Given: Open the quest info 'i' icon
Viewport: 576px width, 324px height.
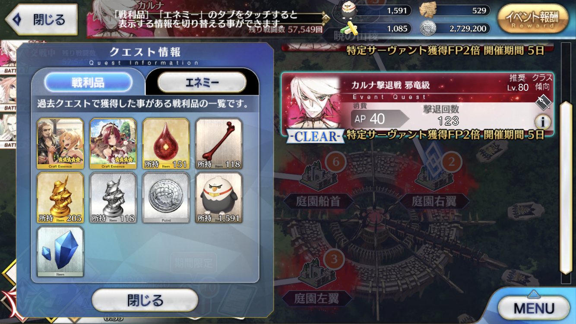Looking at the screenshot, I should click(543, 122).
